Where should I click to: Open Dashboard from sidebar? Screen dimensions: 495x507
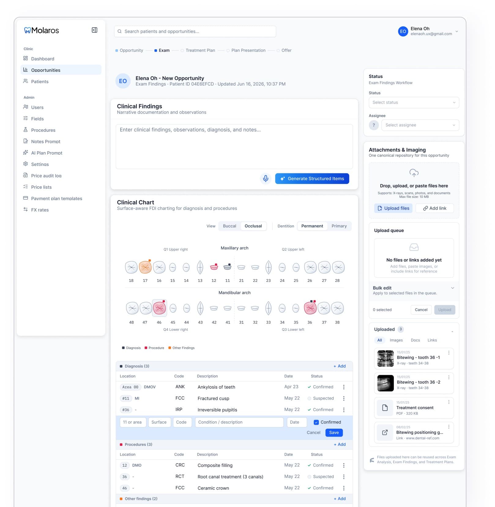point(61,59)
